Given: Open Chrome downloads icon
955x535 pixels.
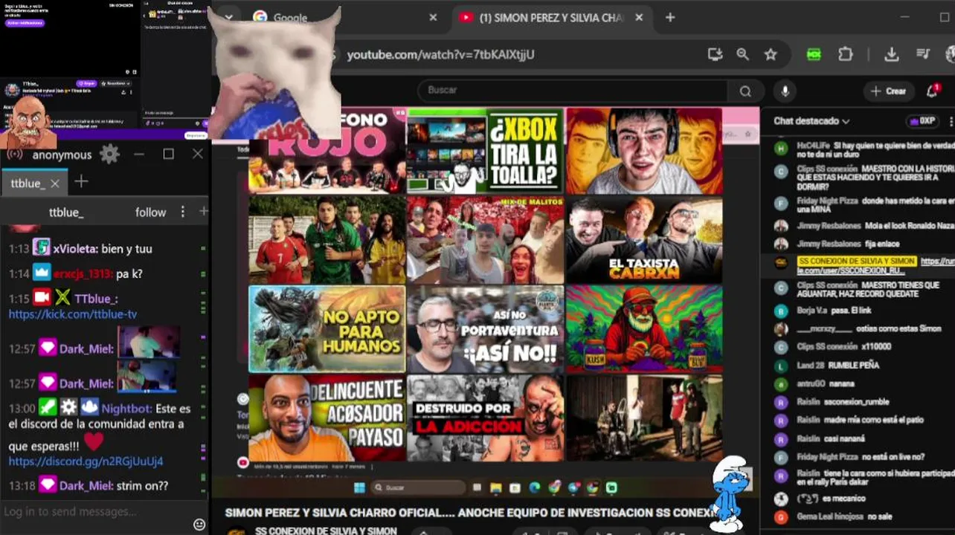Looking at the screenshot, I should click(892, 54).
